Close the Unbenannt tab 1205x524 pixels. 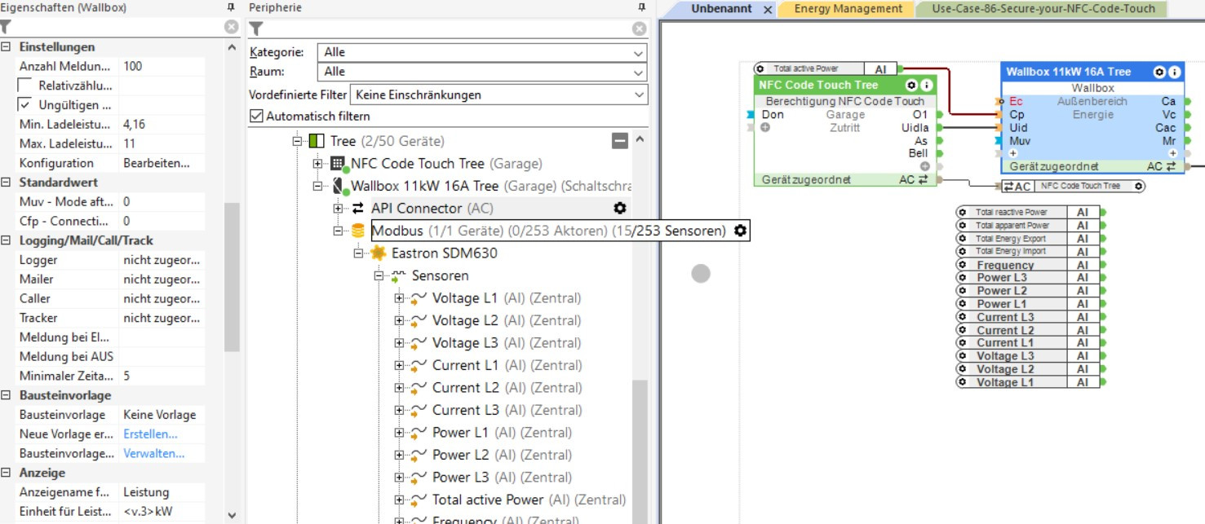768,10
